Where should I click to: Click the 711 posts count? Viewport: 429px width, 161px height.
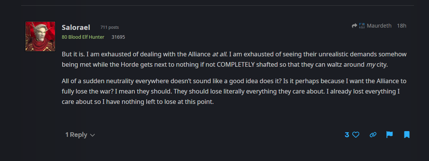pos(109,27)
